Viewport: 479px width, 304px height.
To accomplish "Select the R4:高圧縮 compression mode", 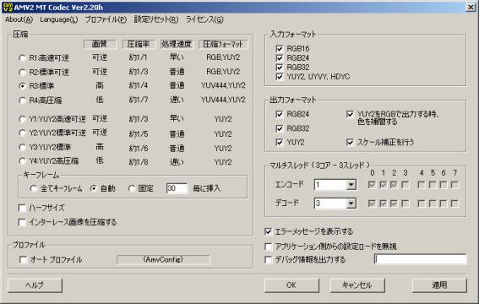I will [22, 100].
